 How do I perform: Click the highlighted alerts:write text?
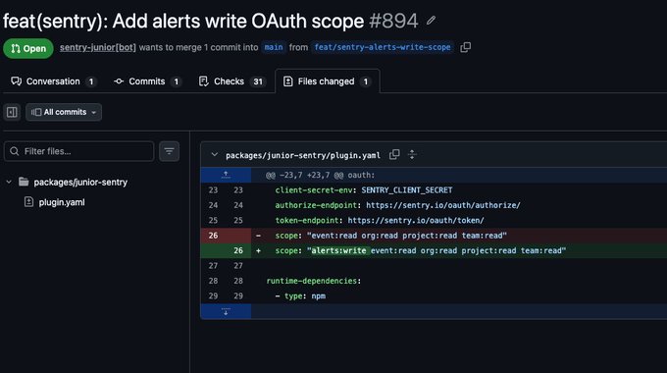(339, 251)
